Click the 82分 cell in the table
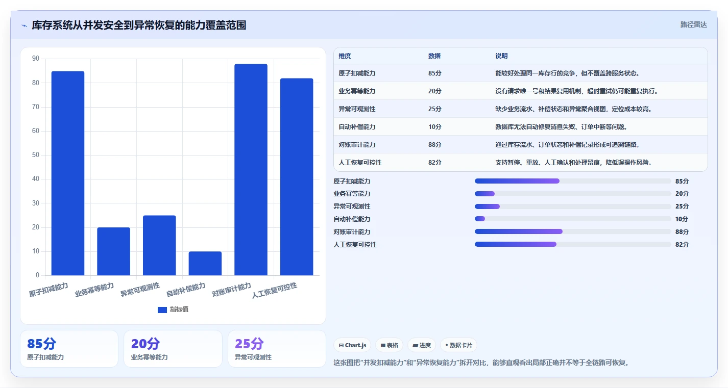Viewport: 728px width, 388px height. tap(435, 163)
